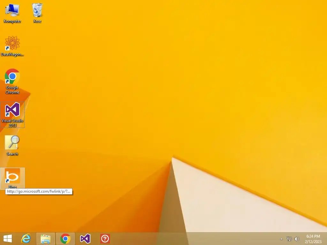
Task: Open the Windows Start button
Action: pos(8,239)
